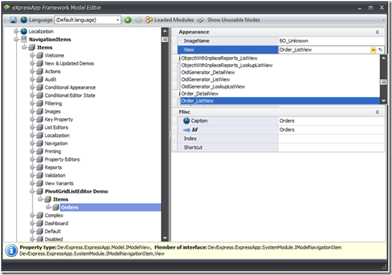This screenshot has height=275, width=392.
Task: Select List Editors tree item
Action: click(x=57, y=127)
